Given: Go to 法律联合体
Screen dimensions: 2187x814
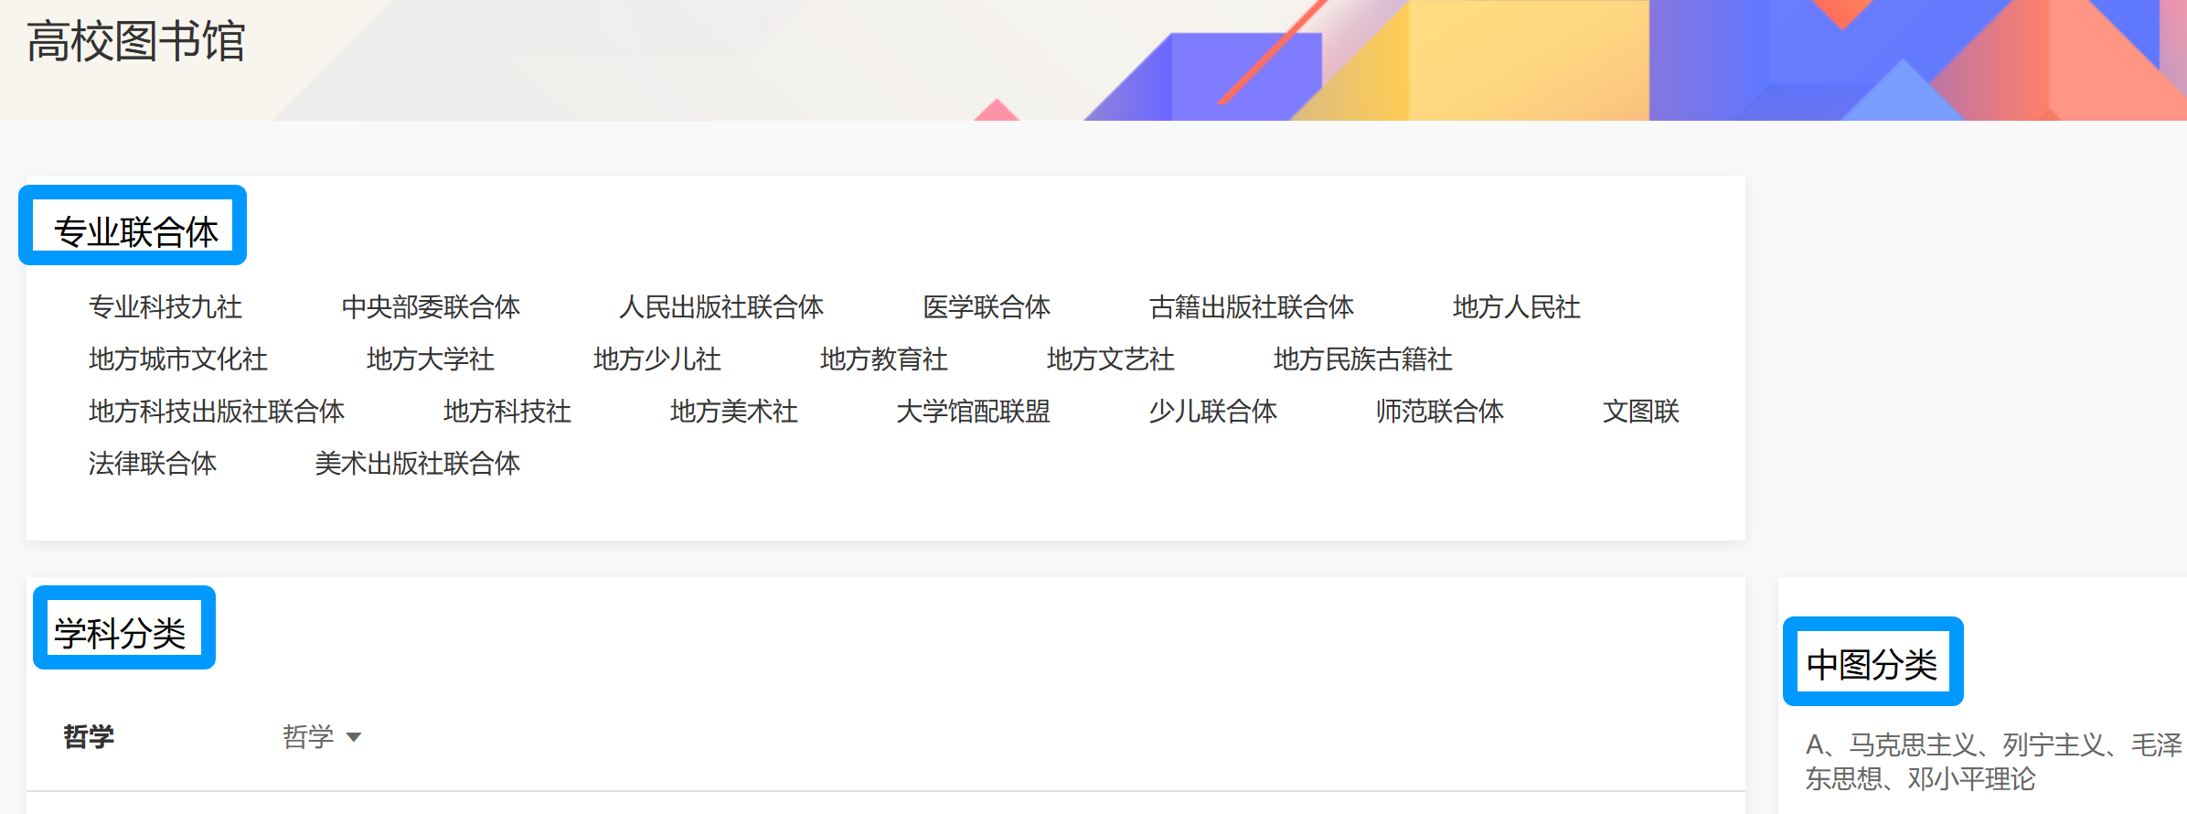Looking at the screenshot, I should click(x=153, y=464).
